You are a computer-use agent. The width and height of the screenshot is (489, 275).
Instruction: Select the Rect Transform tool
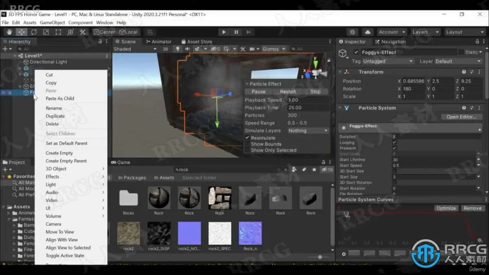pyautogui.click(x=58, y=32)
